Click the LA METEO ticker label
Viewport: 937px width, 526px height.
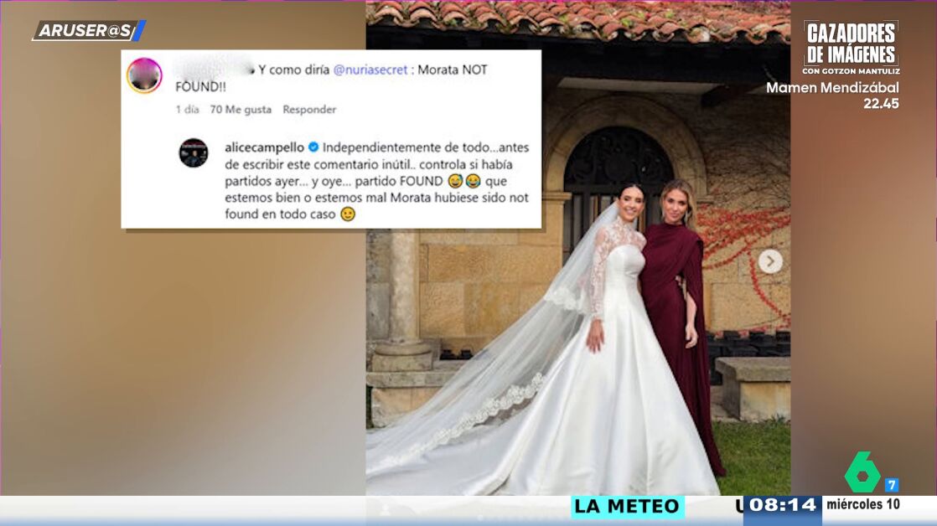[x=627, y=506]
